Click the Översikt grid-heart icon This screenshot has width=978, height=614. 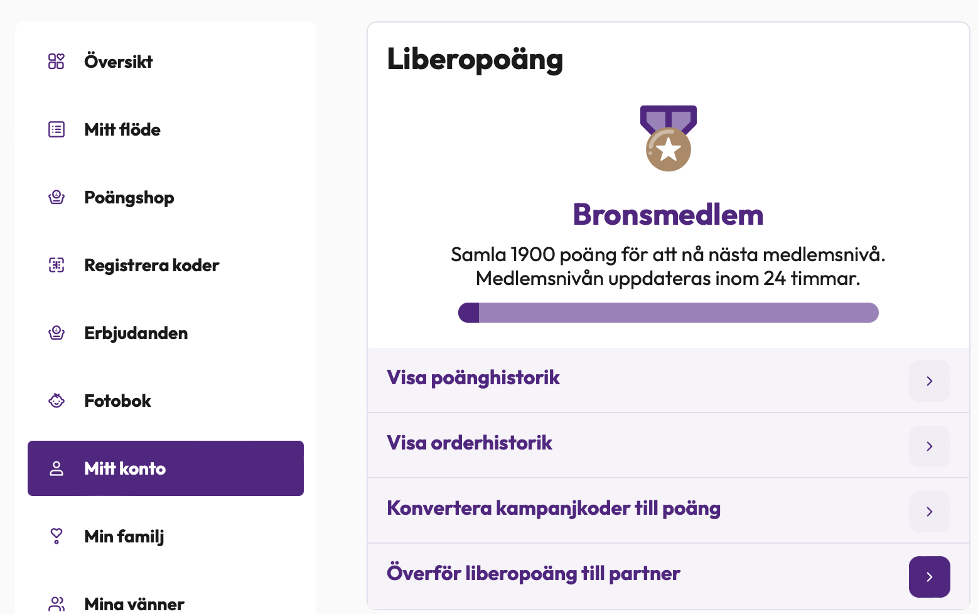pyautogui.click(x=56, y=61)
